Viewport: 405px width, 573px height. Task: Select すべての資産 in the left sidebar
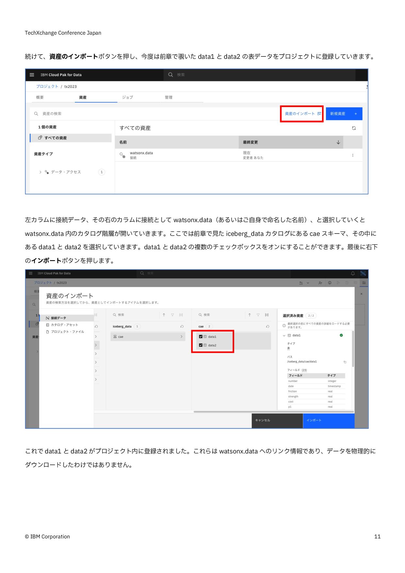click(71, 138)
